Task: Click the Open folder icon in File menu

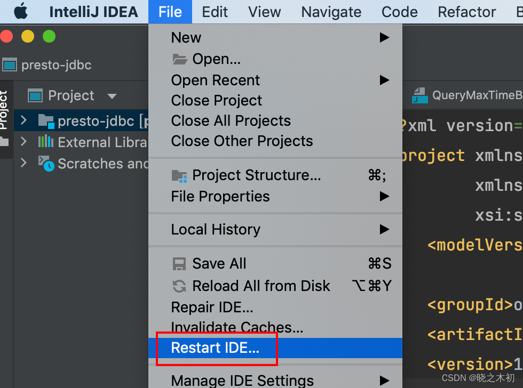Action: pyautogui.click(x=179, y=59)
